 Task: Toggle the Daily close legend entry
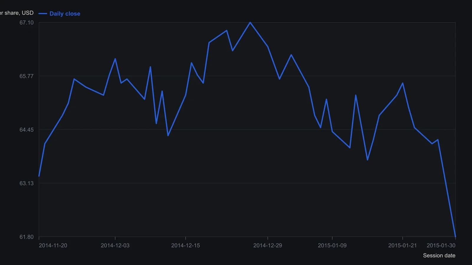pos(59,14)
